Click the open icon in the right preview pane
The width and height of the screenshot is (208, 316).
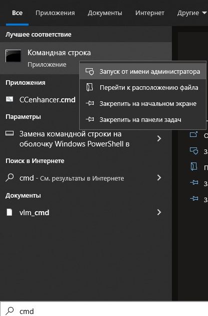(193, 134)
